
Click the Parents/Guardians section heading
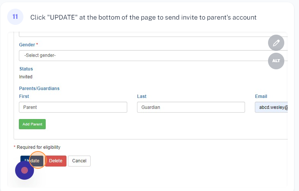coord(39,88)
